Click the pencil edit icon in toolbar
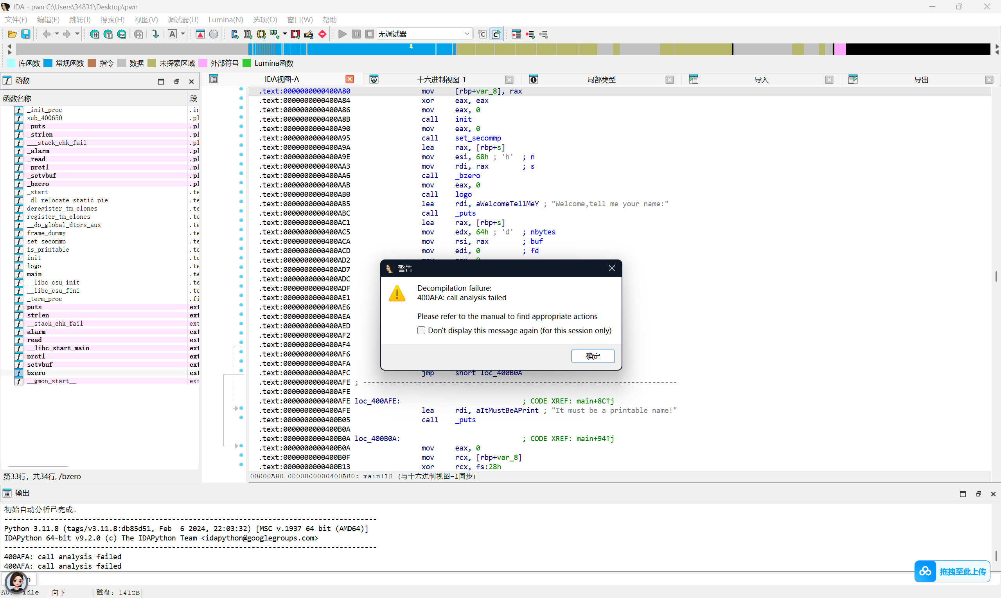Viewport: 1001px width, 598px height. click(x=309, y=34)
